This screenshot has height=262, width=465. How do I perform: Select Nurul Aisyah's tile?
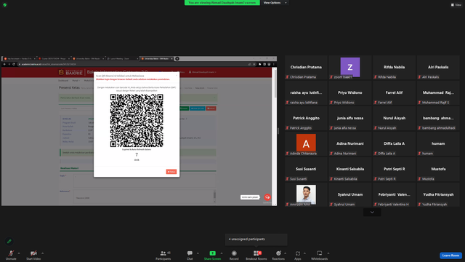(x=394, y=118)
